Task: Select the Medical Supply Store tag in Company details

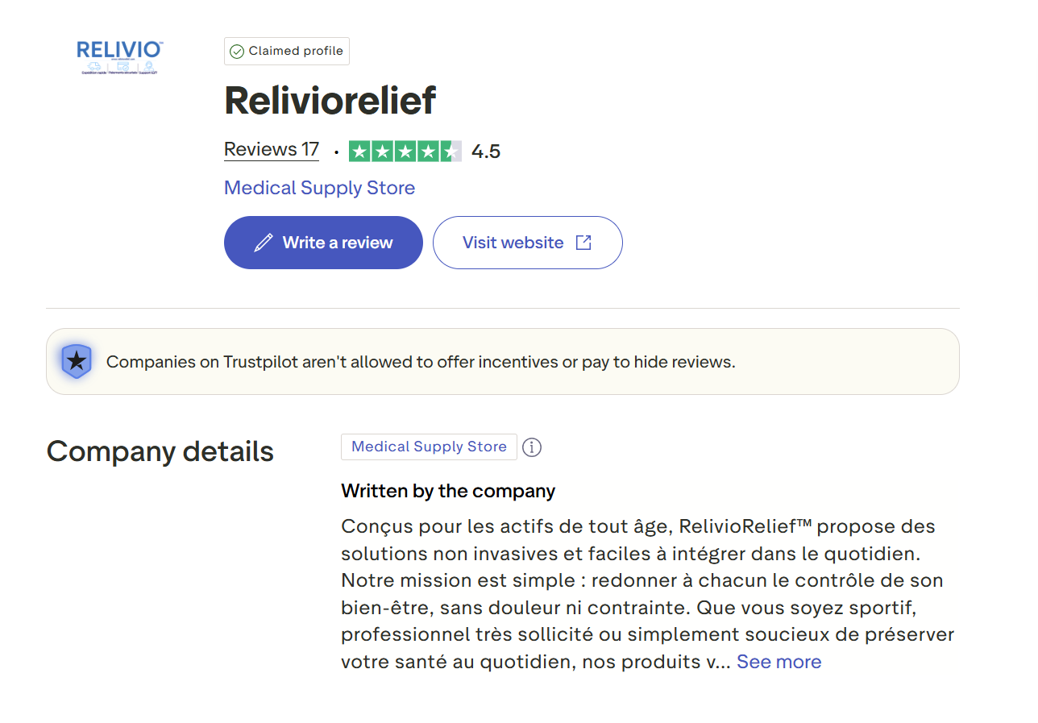Action: [429, 447]
